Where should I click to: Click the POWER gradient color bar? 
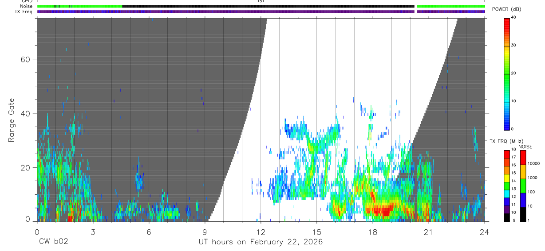[x=507, y=73]
